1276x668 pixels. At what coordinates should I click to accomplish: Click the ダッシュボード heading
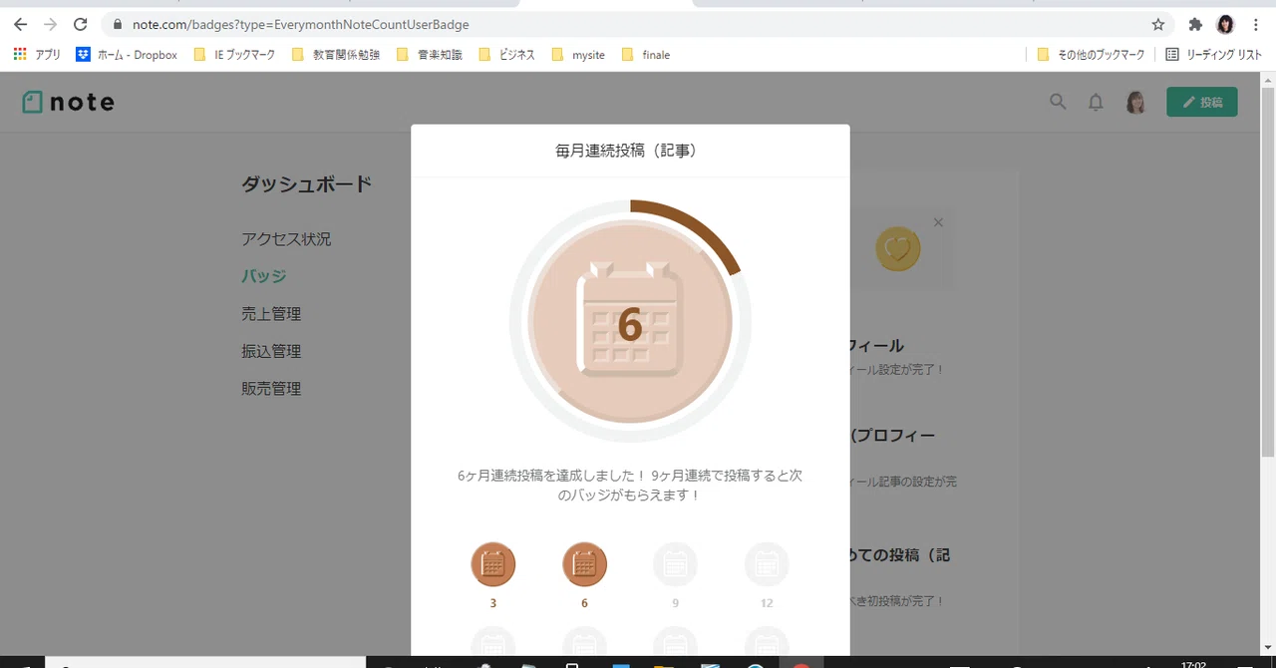pos(306,183)
